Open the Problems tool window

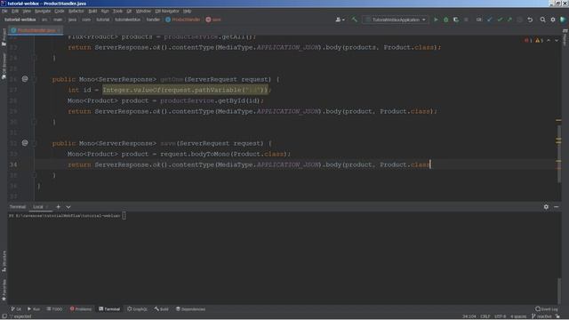tap(81, 309)
